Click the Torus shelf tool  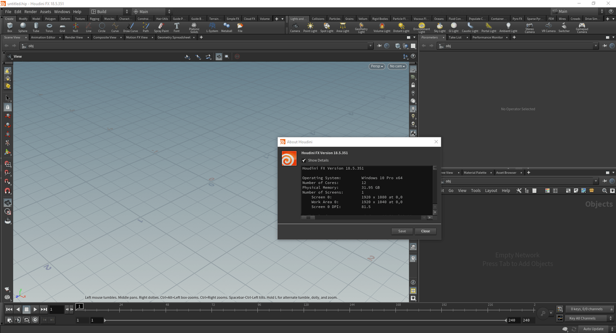click(x=49, y=27)
